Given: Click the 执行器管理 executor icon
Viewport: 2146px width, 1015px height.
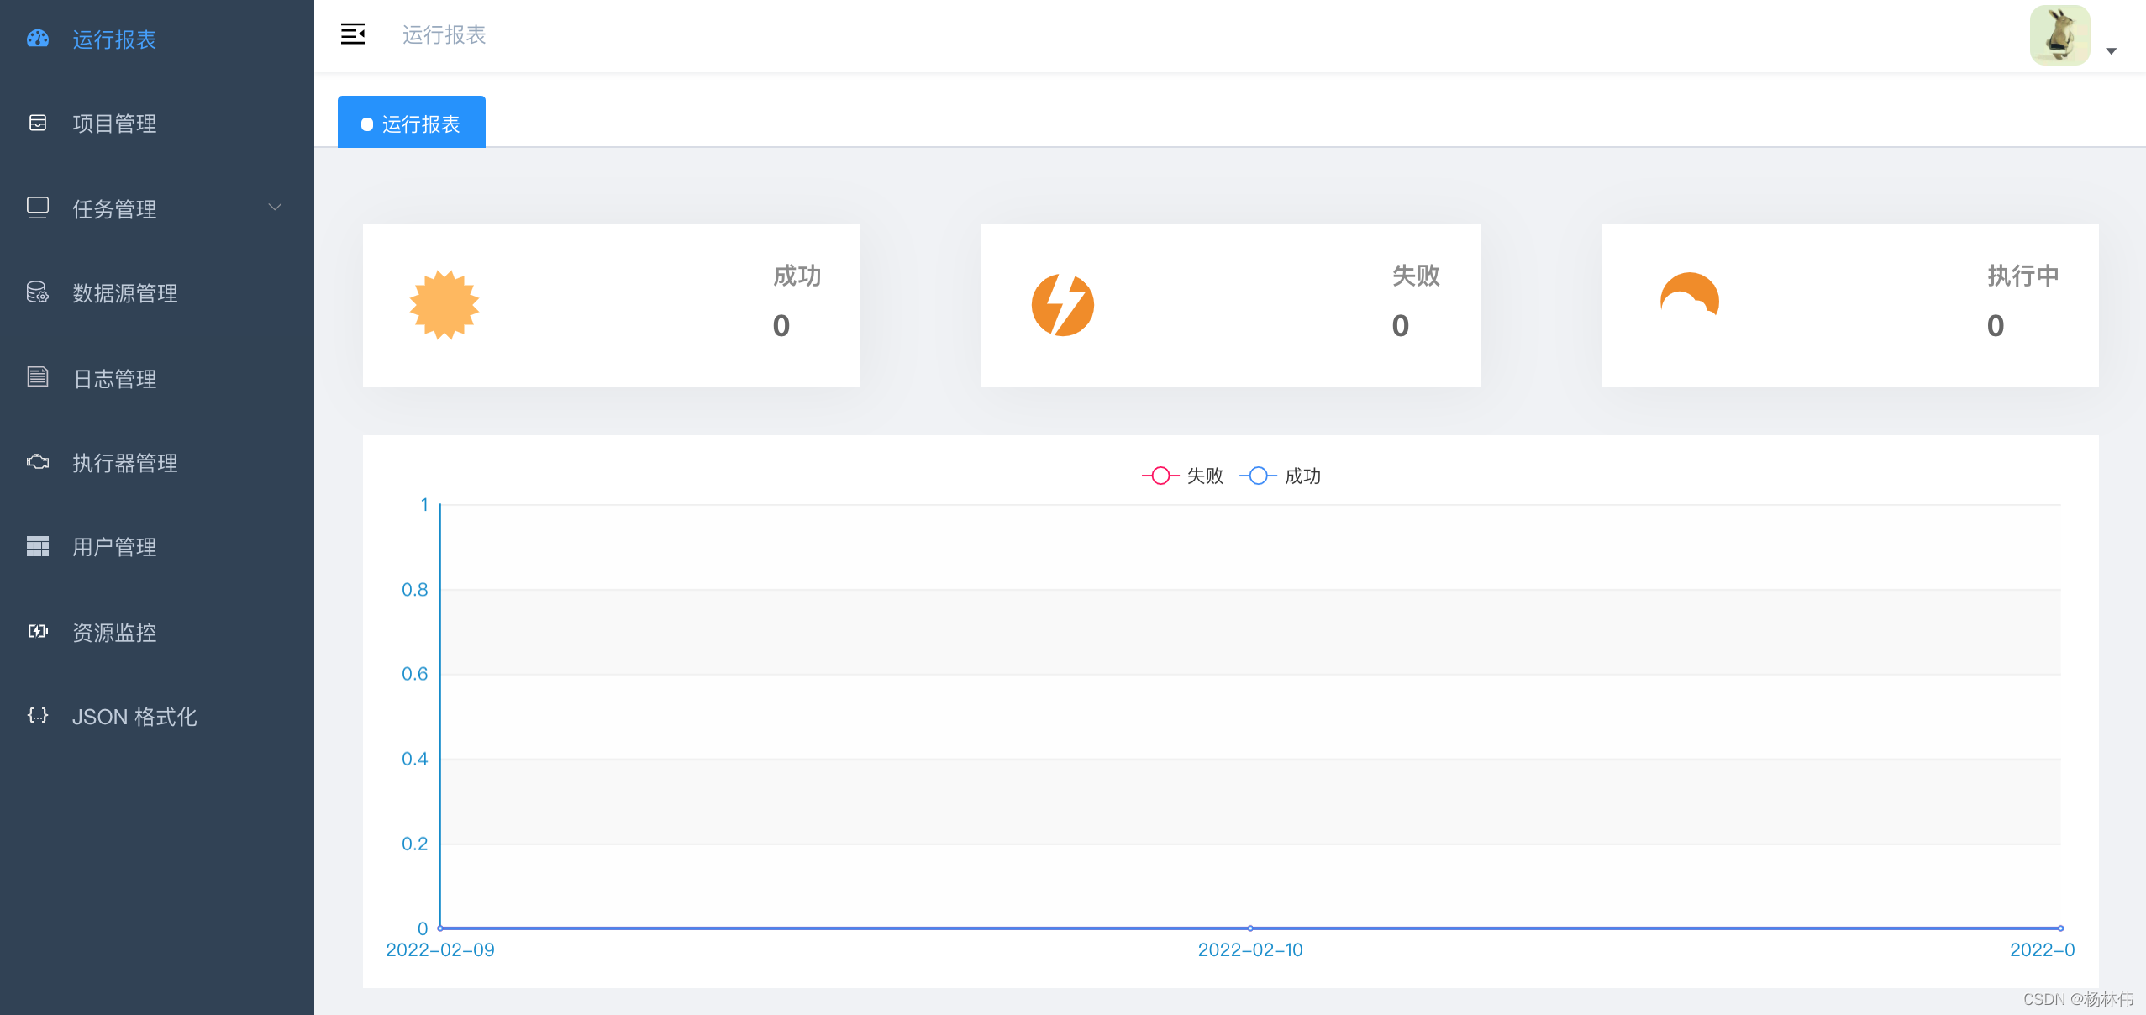Looking at the screenshot, I should tap(38, 462).
